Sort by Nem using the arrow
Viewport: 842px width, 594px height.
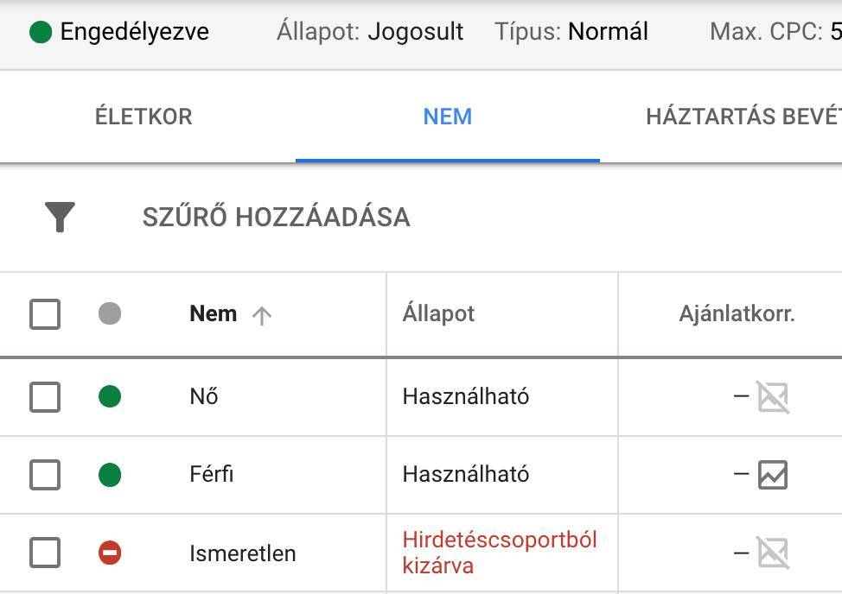coord(262,316)
